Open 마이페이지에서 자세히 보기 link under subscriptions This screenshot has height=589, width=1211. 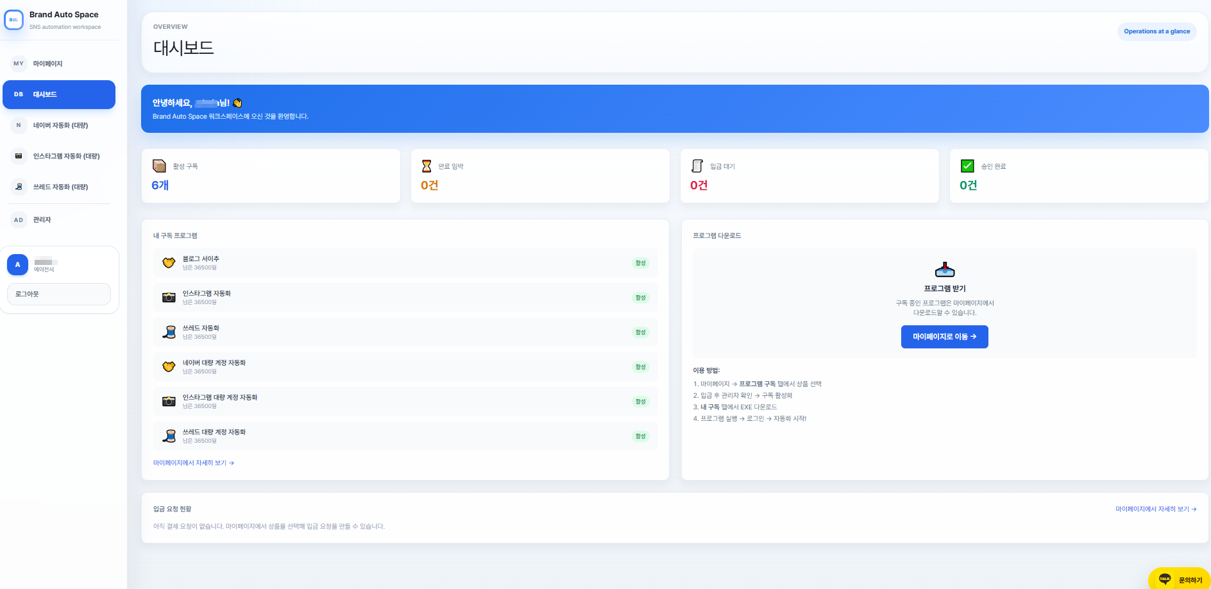pyautogui.click(x=194, y=463)
